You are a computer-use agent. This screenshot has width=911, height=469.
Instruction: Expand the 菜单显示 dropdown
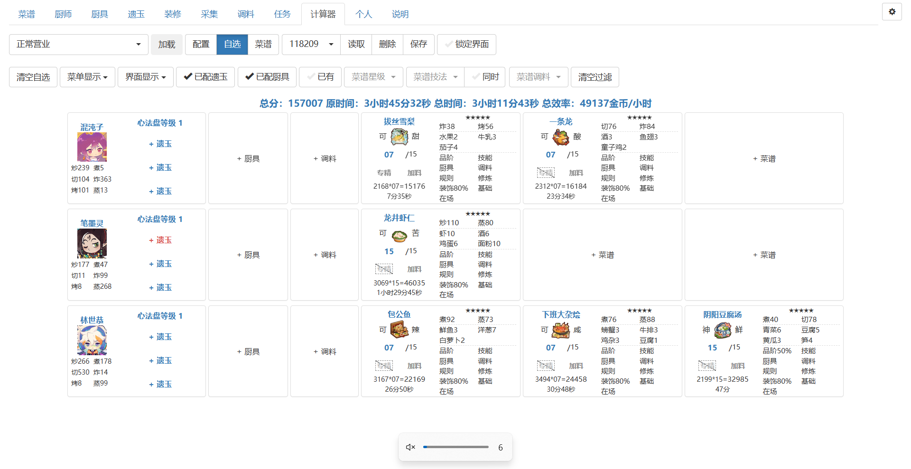pyautogui.click(x=87, y=77)
